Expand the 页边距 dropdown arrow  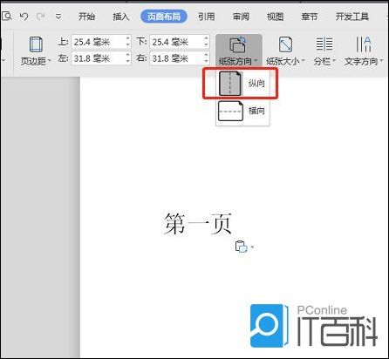coord(50,60)
